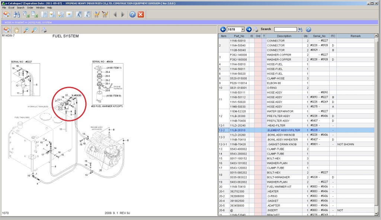The image size is (381, 220).
Task: Select the GASKET-DRAIN KNOB row
Action: [296, 144]
